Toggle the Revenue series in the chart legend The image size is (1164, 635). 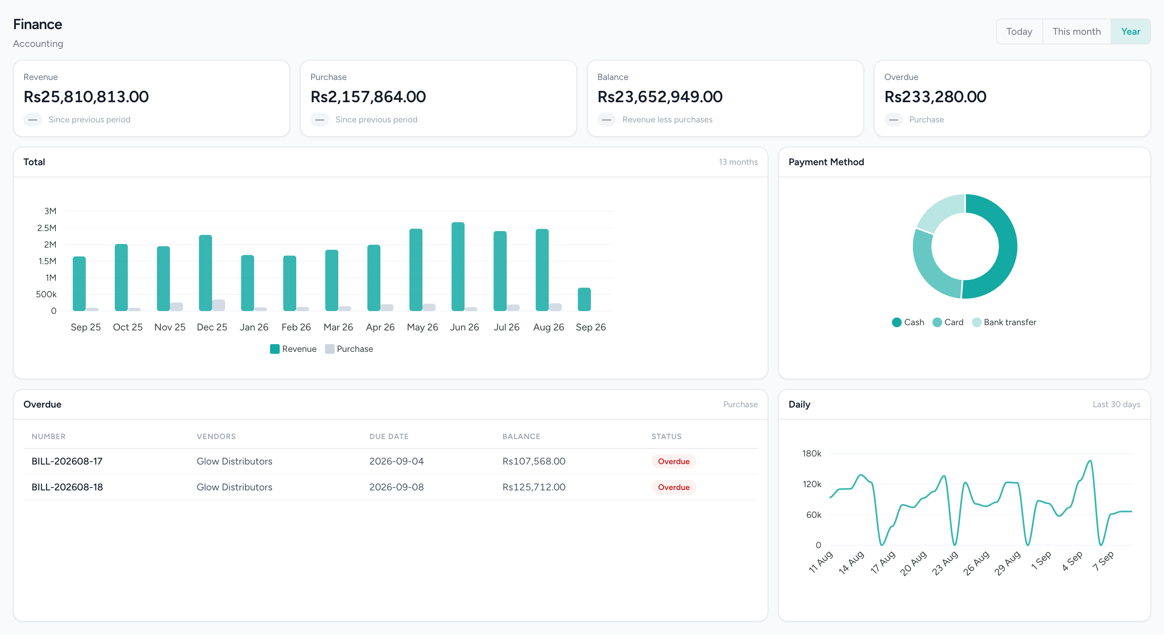tap(293, 349)
